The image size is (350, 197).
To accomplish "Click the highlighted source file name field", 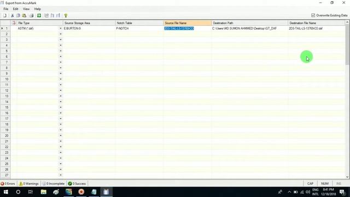I will pos(187,28).
